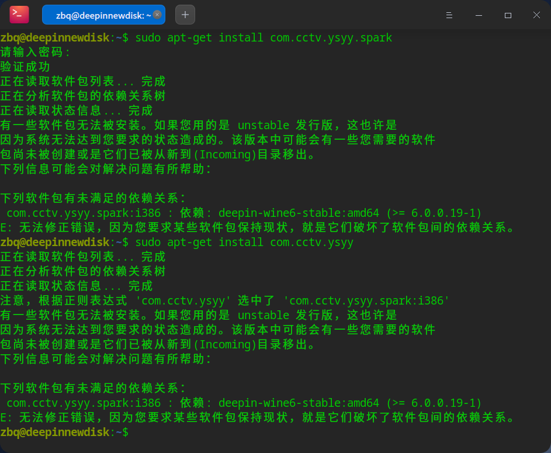Click the '请输入密码:' line

click(35, 52)
